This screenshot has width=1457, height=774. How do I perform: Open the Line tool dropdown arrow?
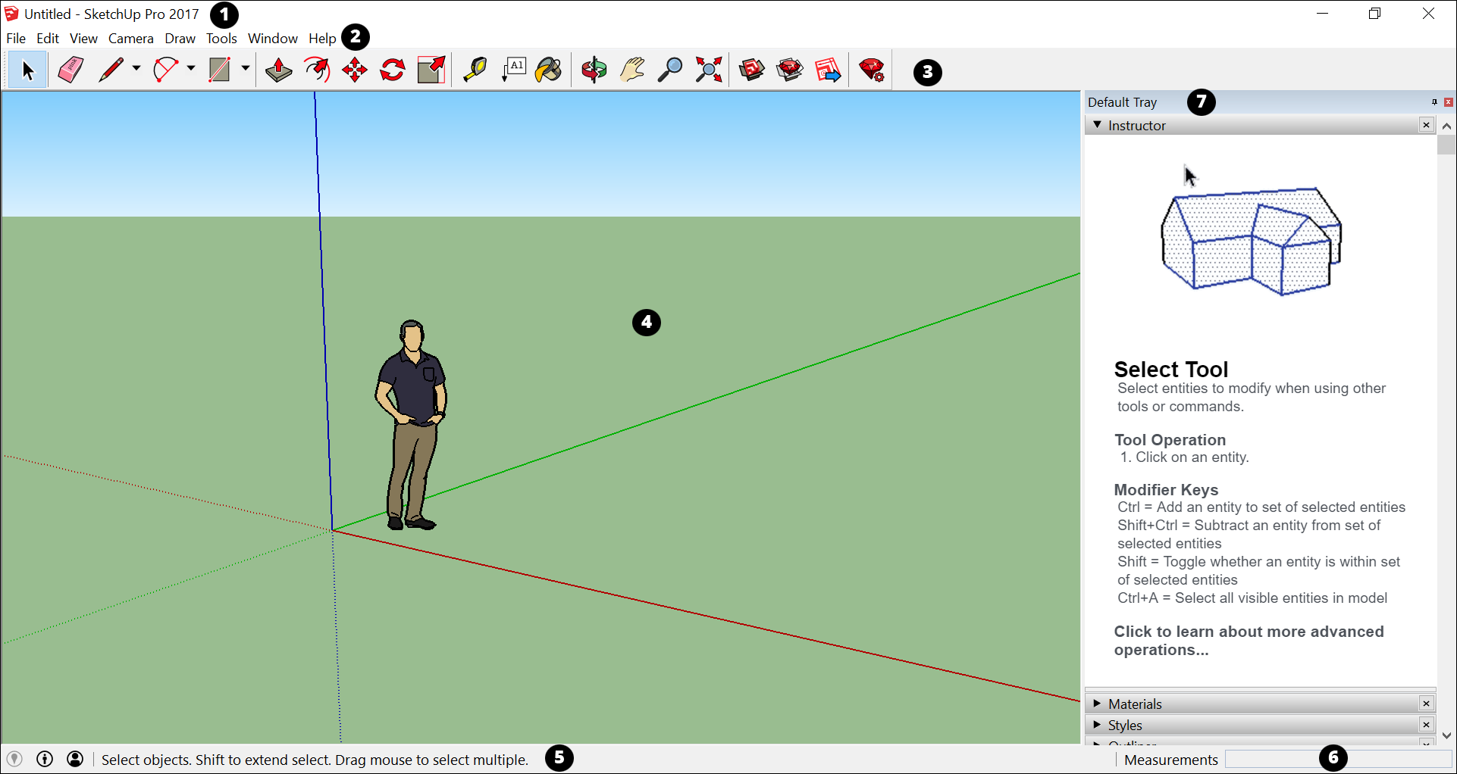click(x=136, y=69)
